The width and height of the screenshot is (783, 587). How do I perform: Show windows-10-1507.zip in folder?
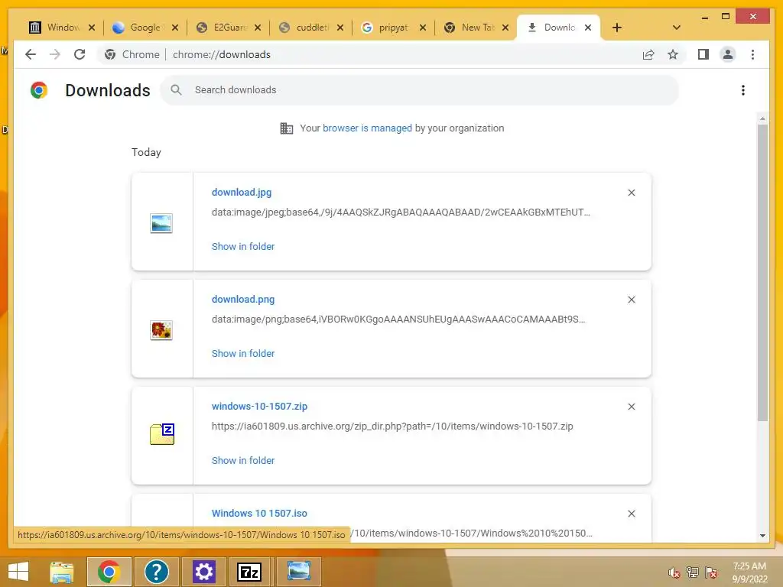point(243,460)
